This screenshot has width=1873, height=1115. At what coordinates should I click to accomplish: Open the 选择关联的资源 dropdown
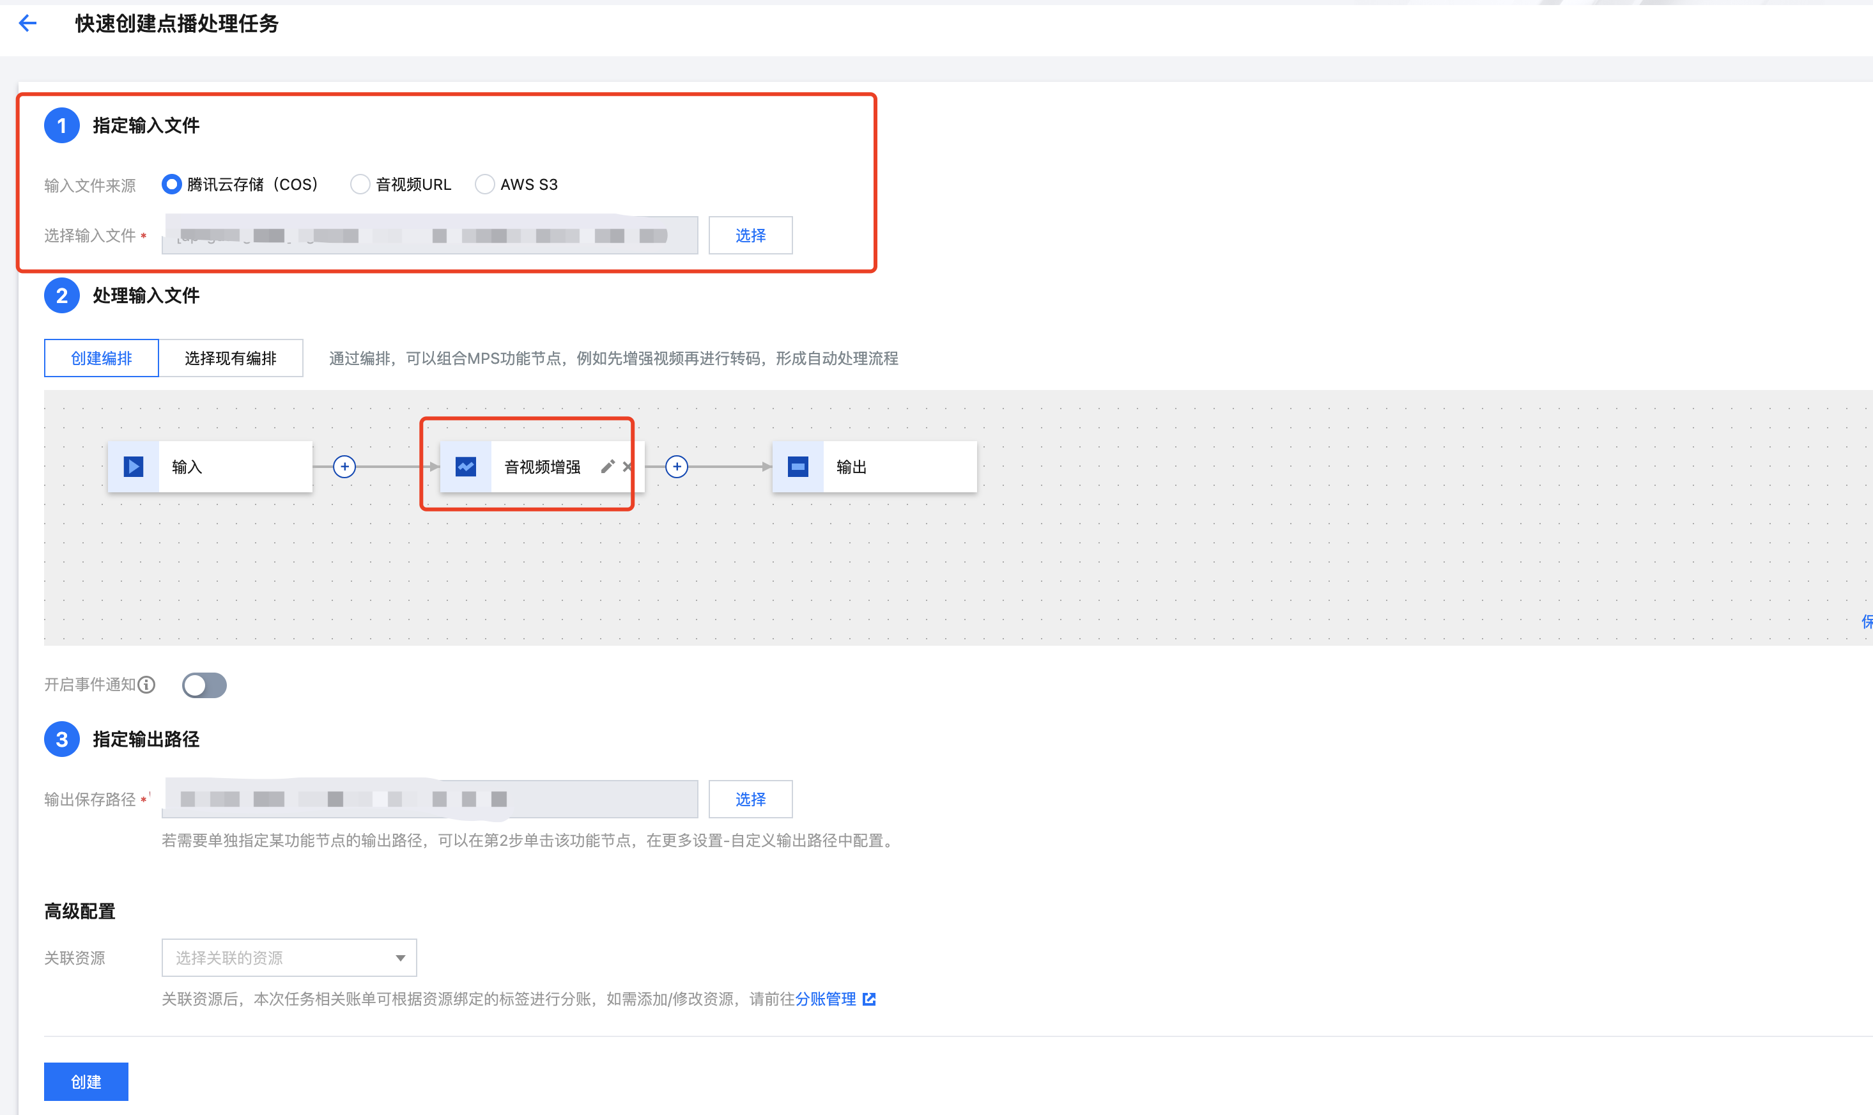pos(289,957)
